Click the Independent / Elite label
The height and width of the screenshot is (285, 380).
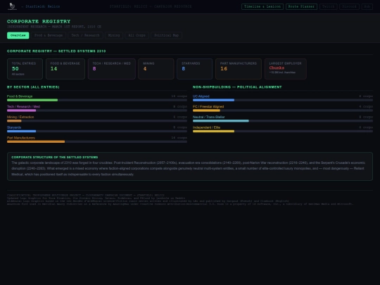tap(206, 127)
